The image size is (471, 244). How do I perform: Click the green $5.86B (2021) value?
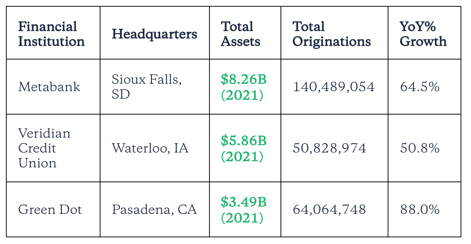pyautogui.click(x=244, y=148)
